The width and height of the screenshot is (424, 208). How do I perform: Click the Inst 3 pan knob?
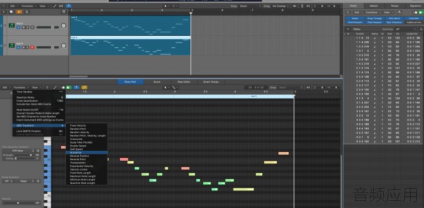(63, 26)
